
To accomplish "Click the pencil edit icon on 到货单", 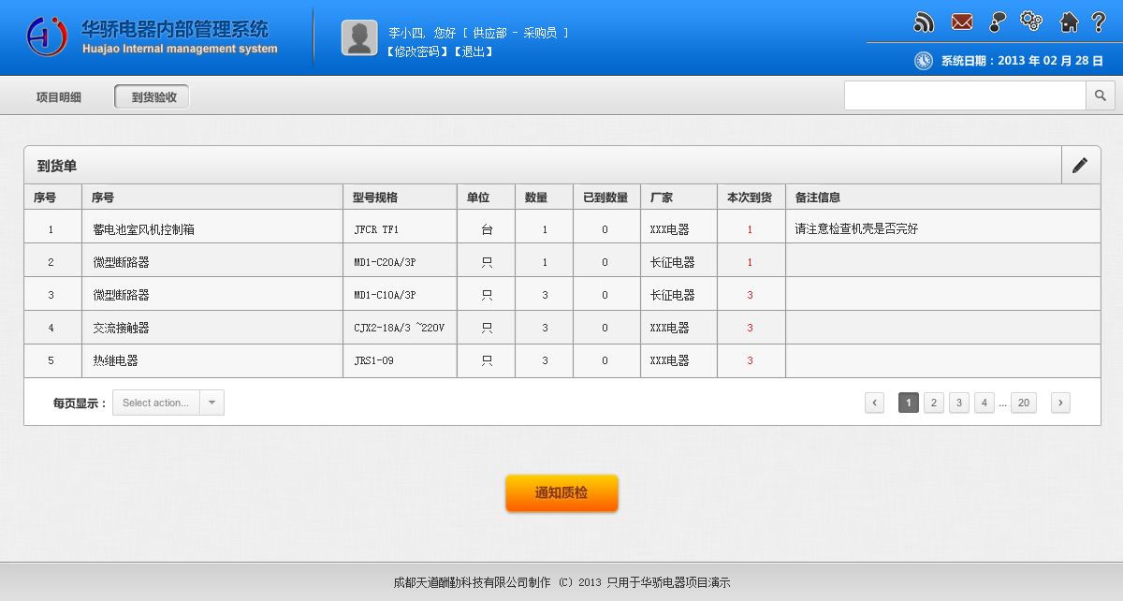I will point(1080,165).
